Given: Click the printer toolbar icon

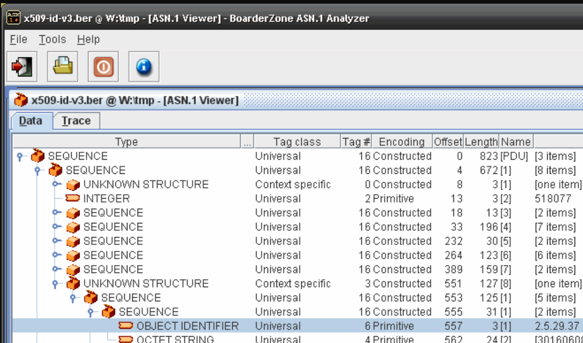Looking at the screenshot, I should 62,66.
